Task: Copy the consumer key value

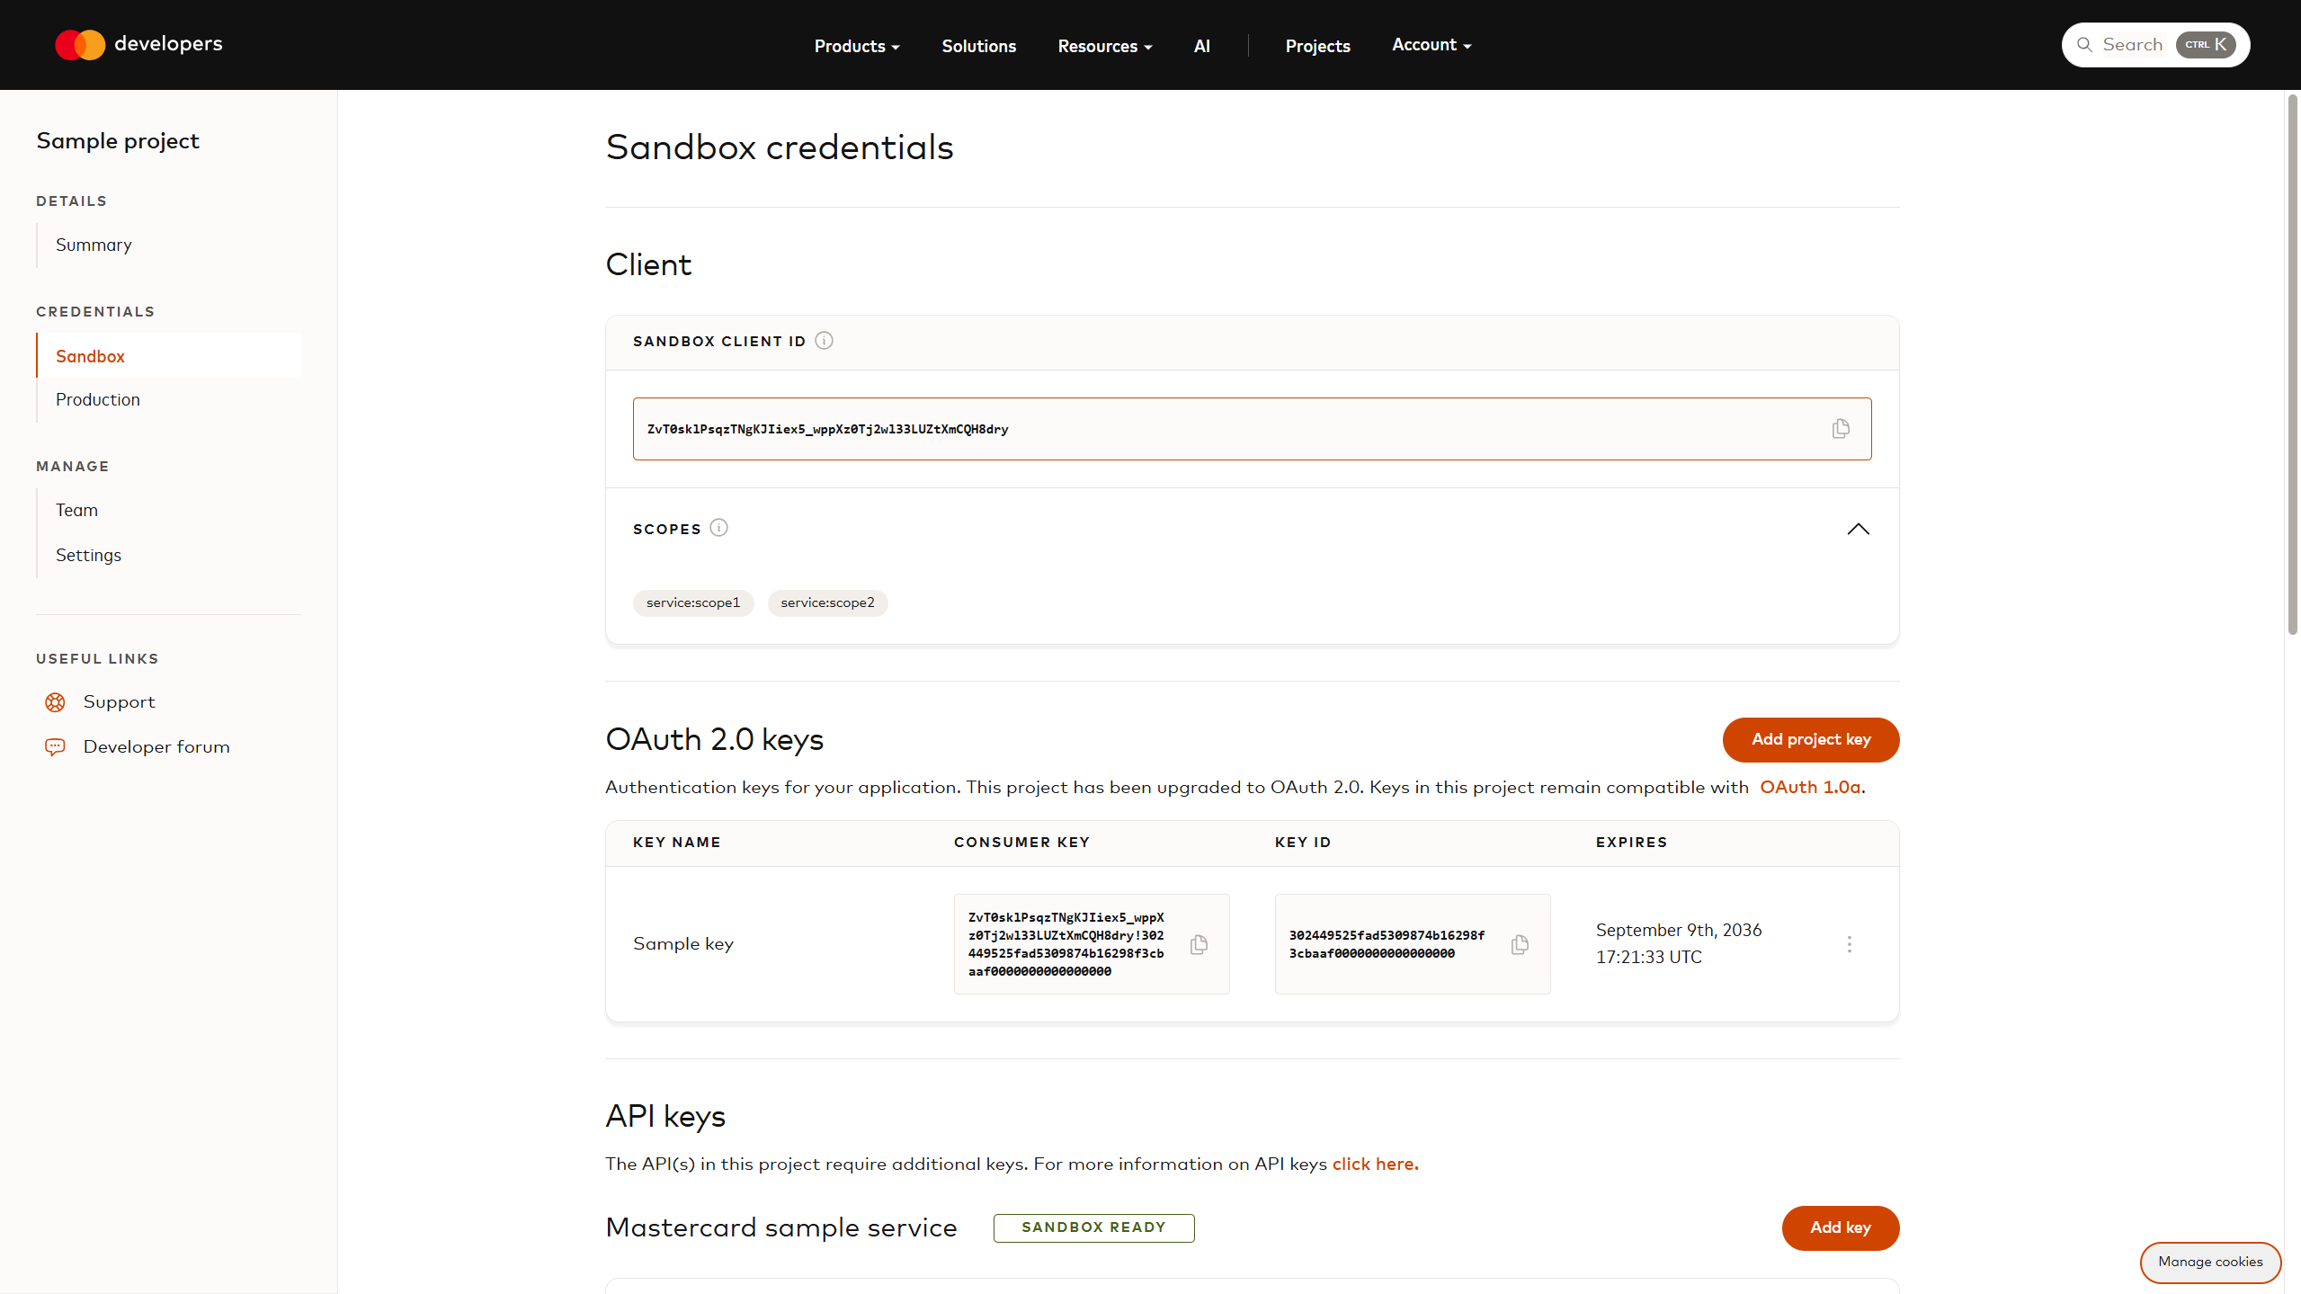Action: pos(1199,944)
